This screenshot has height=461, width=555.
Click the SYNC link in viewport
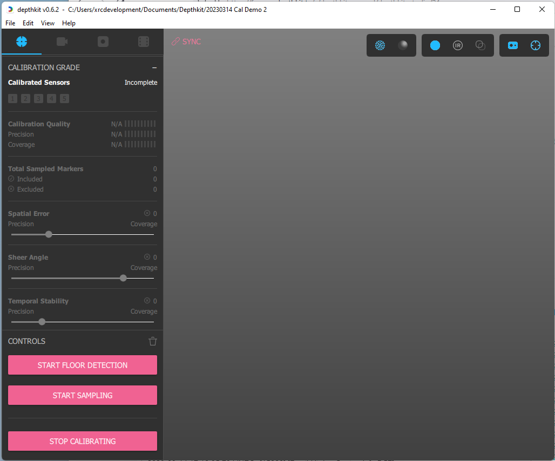click(x=186, y=42)
